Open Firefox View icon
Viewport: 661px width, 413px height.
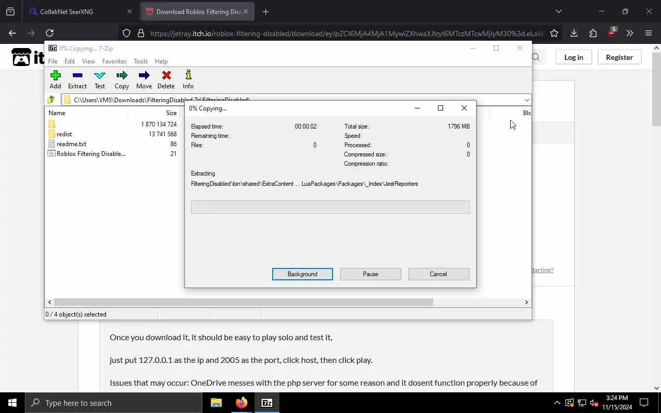tap(10, 11)
